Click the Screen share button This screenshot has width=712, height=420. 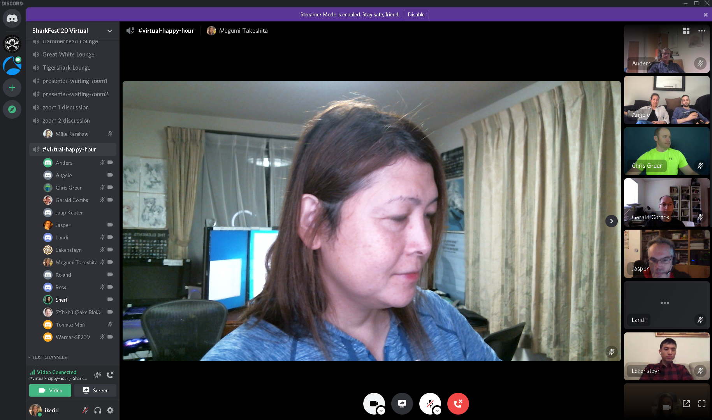click(95, 390)
